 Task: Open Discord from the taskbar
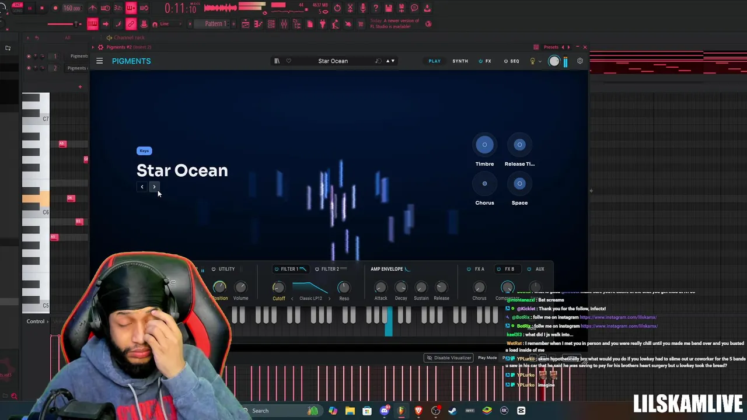tap(384, 411)
